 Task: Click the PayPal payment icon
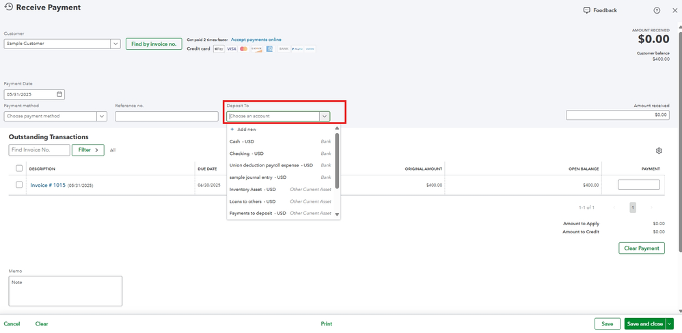(x=297, y=49)
